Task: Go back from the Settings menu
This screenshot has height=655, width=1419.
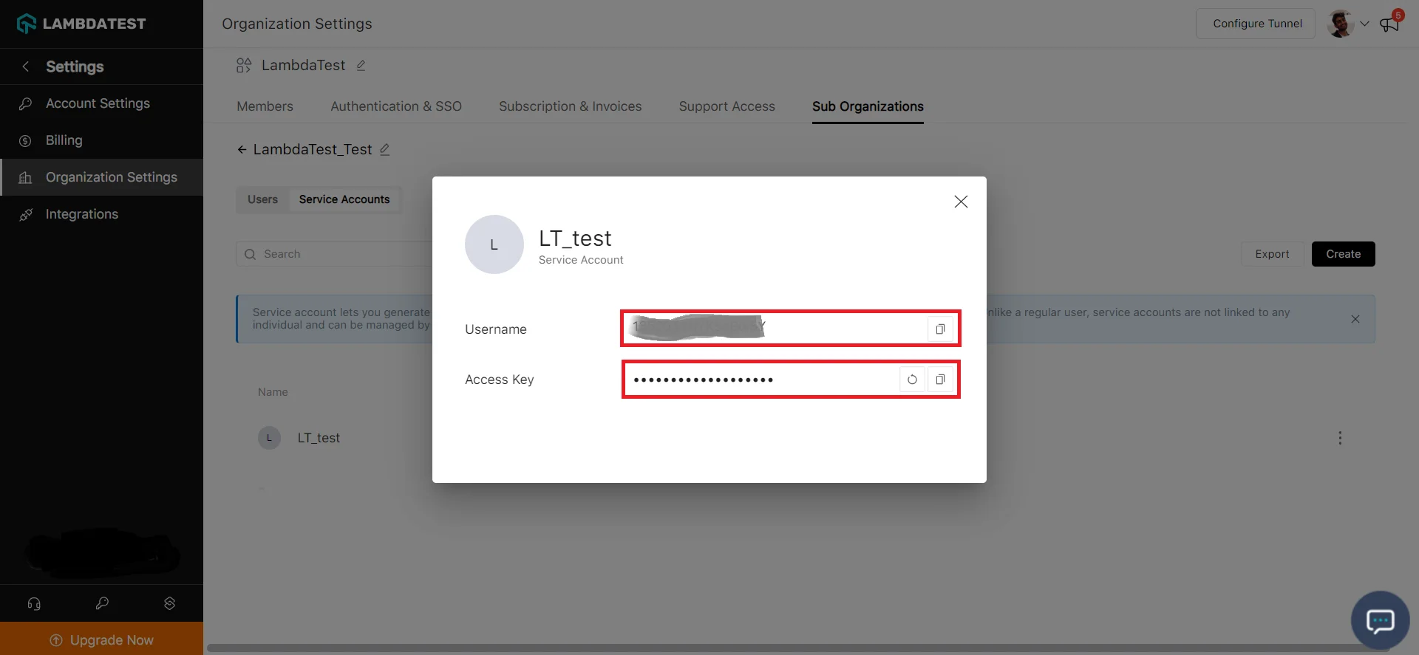Action: coord(26,66)
